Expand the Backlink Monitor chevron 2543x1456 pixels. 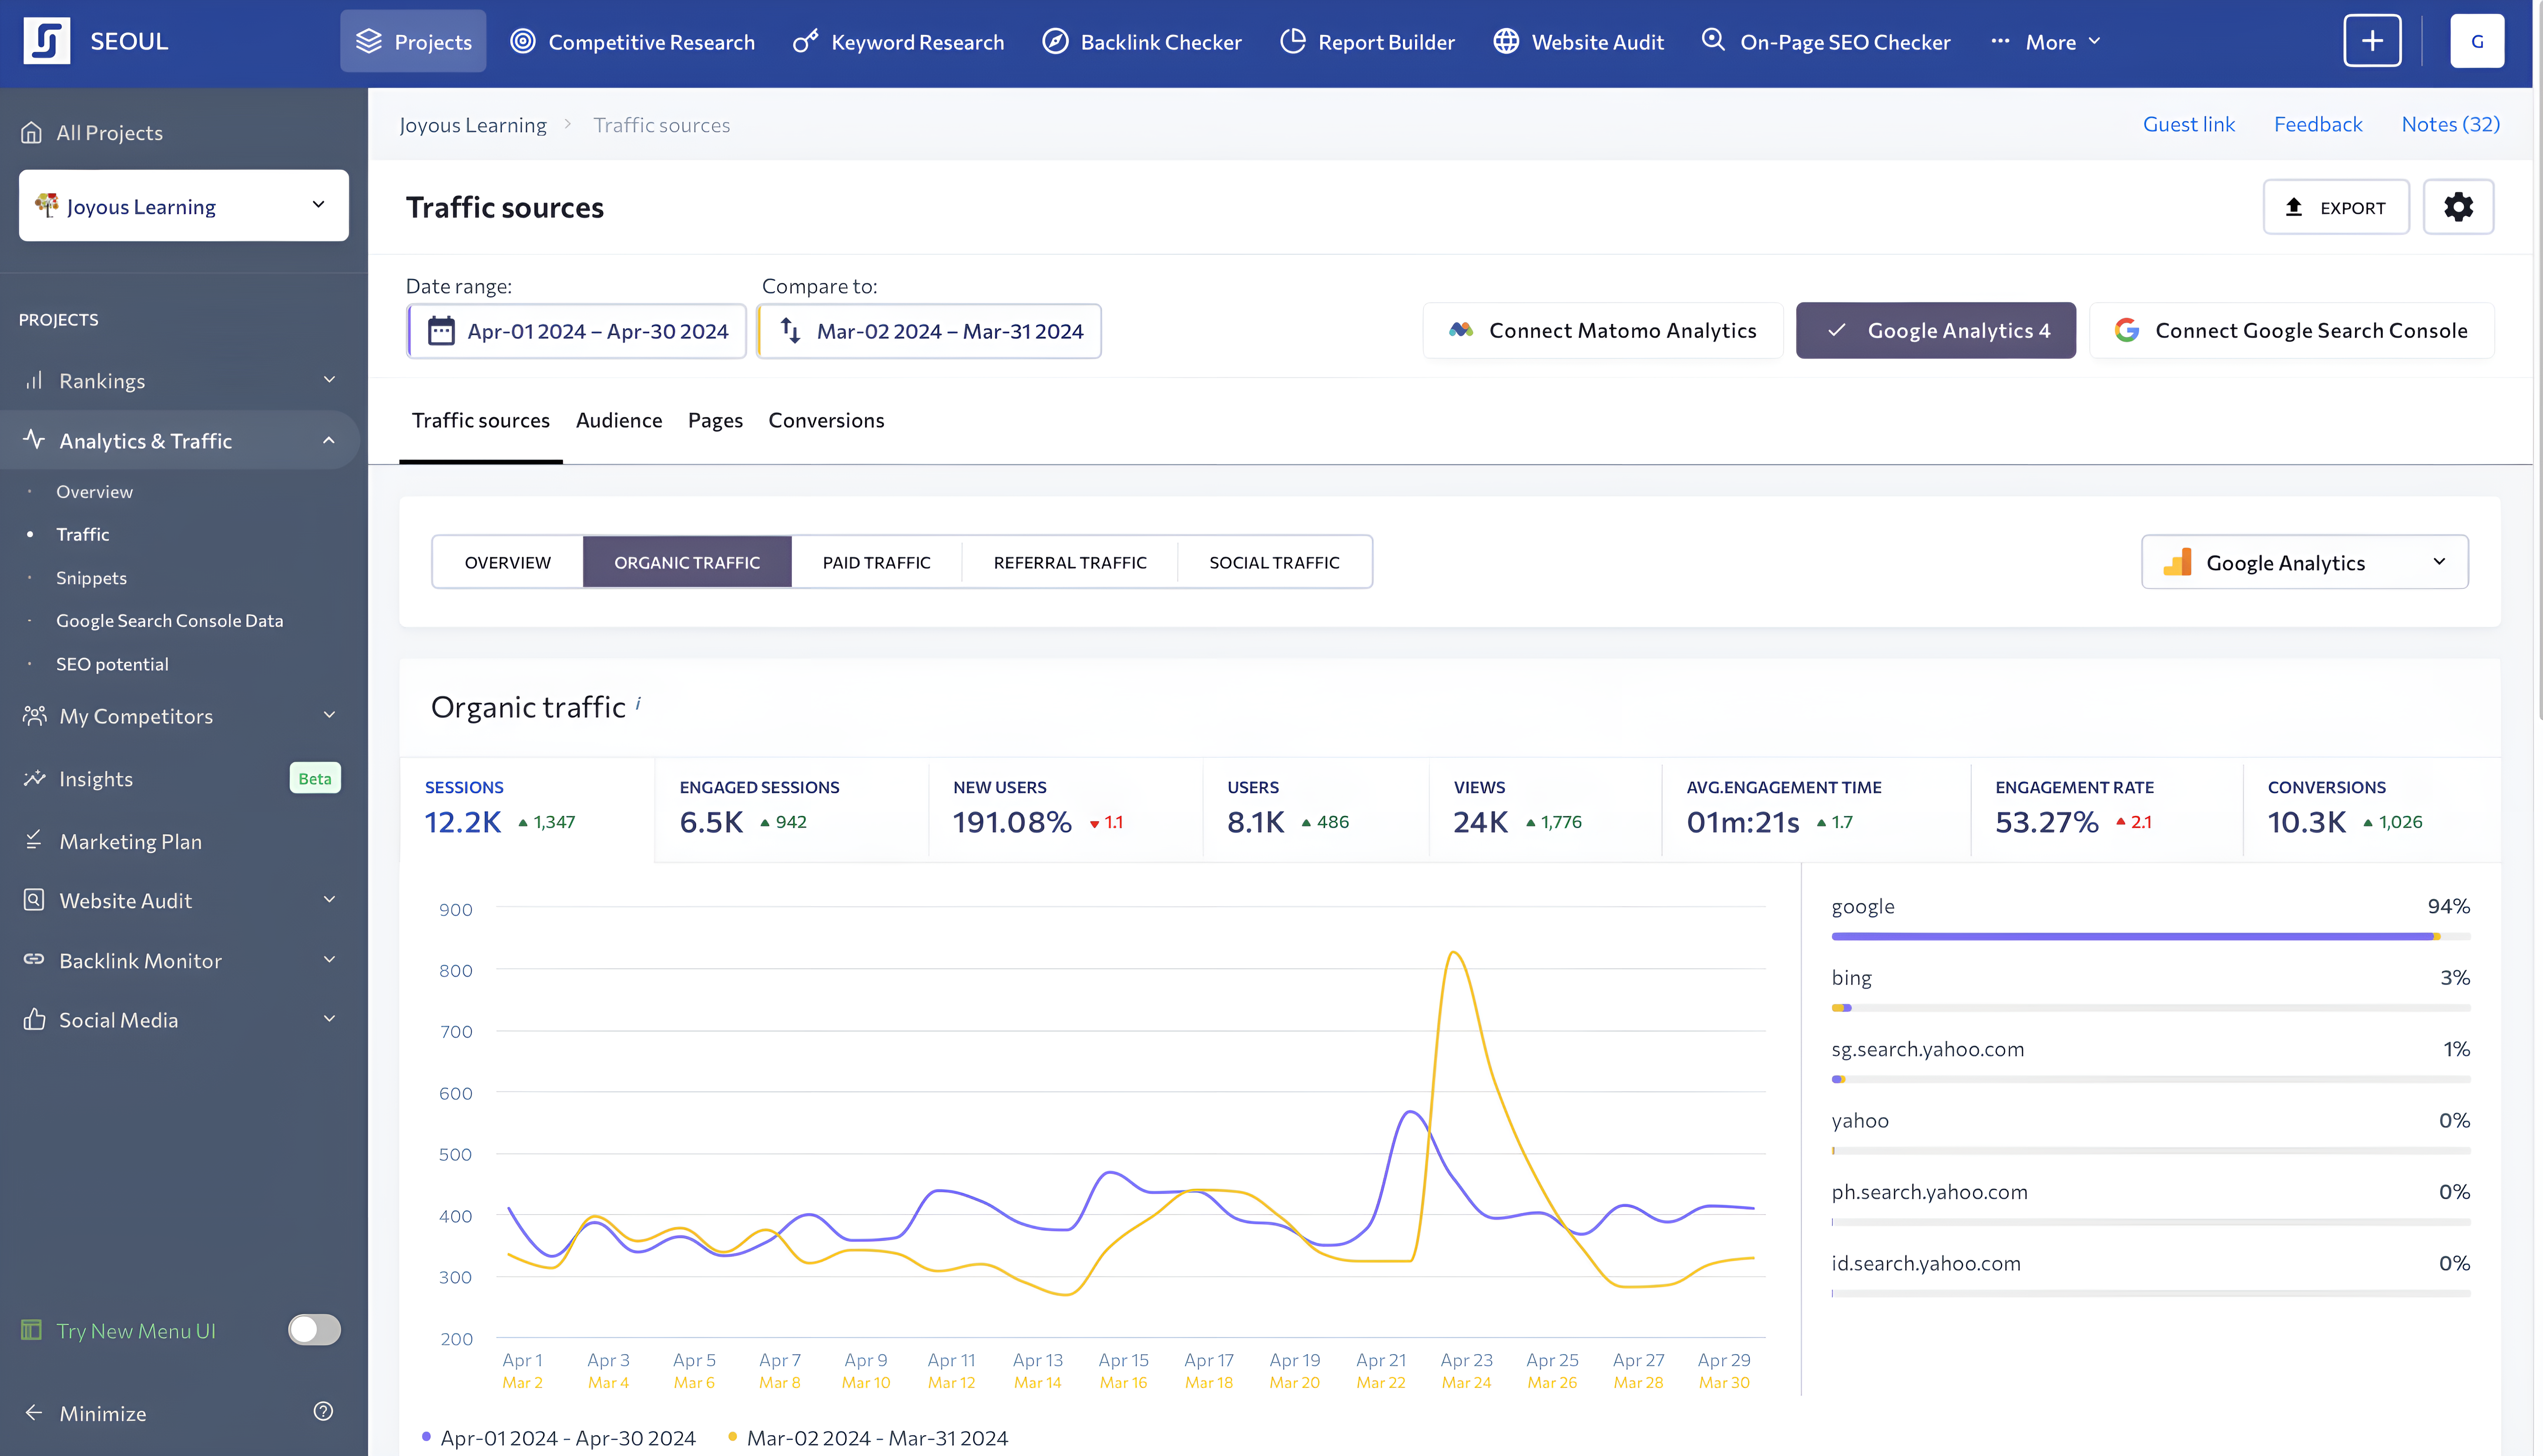click(x=329, y=959)
